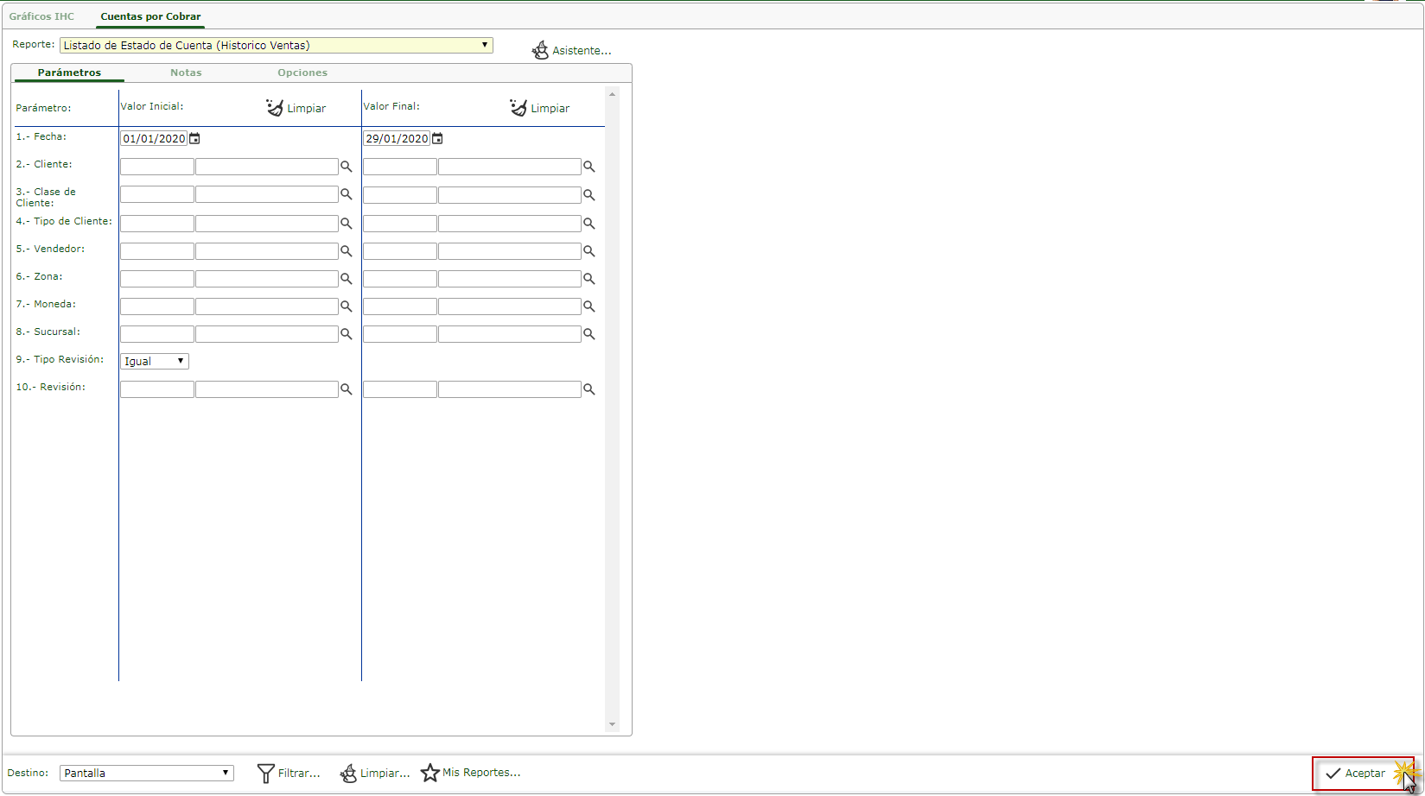Click search icon for initial Sucursal
1425x796 pixels.
[x=346, y=334]
